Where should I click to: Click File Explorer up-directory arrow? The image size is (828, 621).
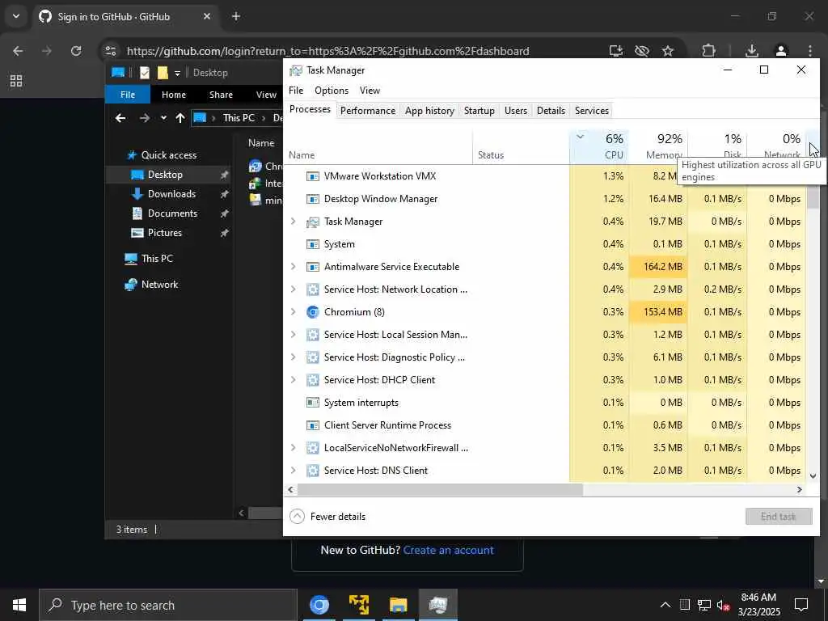coord(180,118)
